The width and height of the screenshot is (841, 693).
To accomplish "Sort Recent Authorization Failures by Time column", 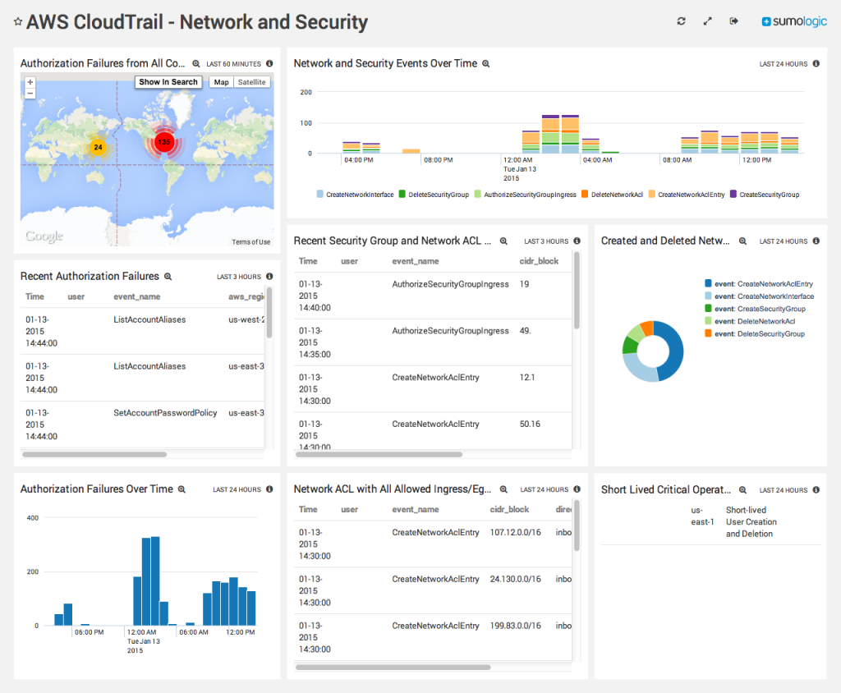I will pos(34,296).
